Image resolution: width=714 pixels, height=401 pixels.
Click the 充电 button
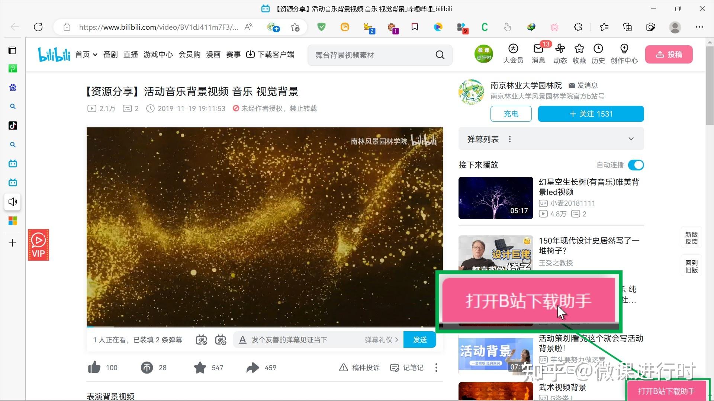(511, 114)
